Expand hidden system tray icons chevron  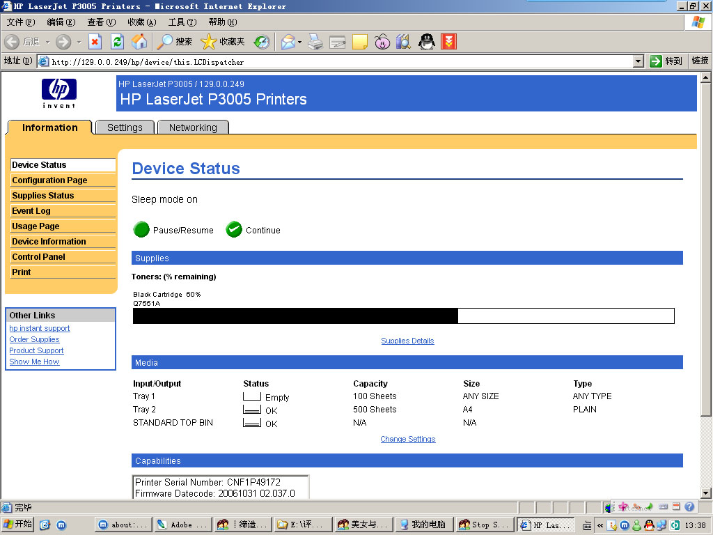click(600, 525)
